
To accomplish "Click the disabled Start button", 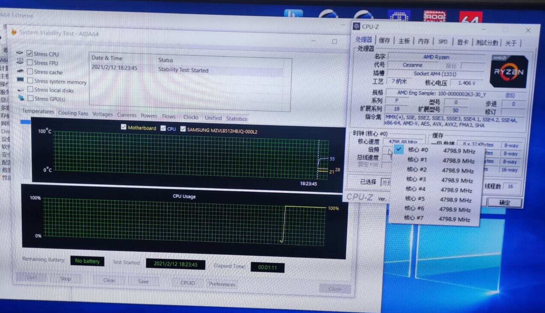I will pyautogui.click(x=31, y=277).
